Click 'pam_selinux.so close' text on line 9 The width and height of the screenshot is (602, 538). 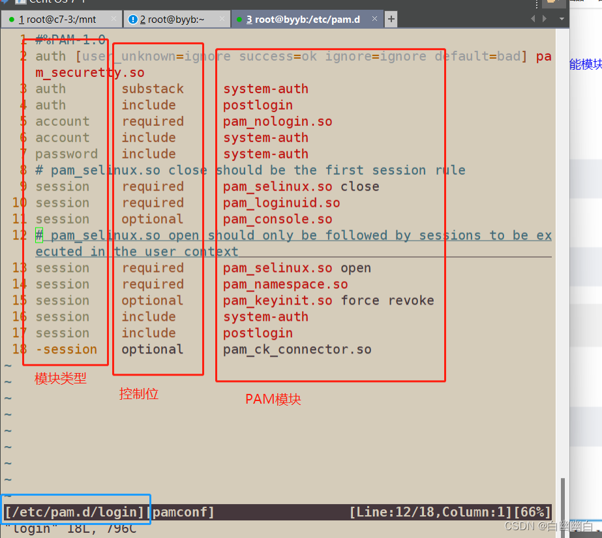301,187
